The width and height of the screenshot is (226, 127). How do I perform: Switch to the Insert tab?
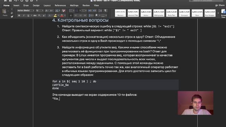16,6
